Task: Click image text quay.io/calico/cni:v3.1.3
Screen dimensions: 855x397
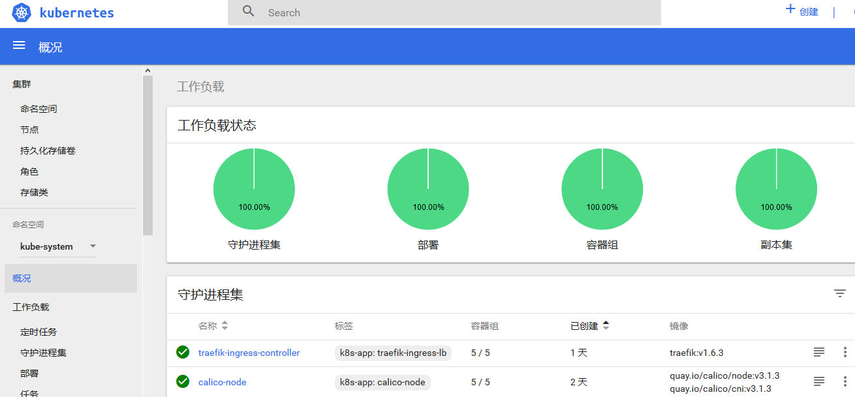Action: pyautogui.click(x=721, y=389)
